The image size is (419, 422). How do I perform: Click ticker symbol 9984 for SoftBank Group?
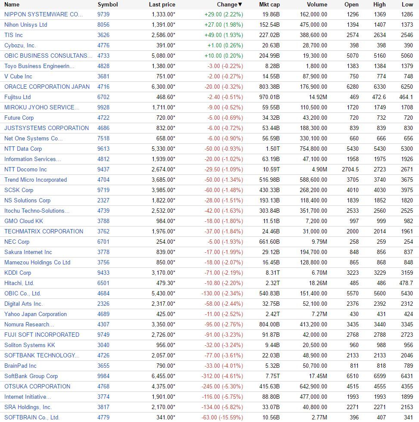(x=103, y=376)
